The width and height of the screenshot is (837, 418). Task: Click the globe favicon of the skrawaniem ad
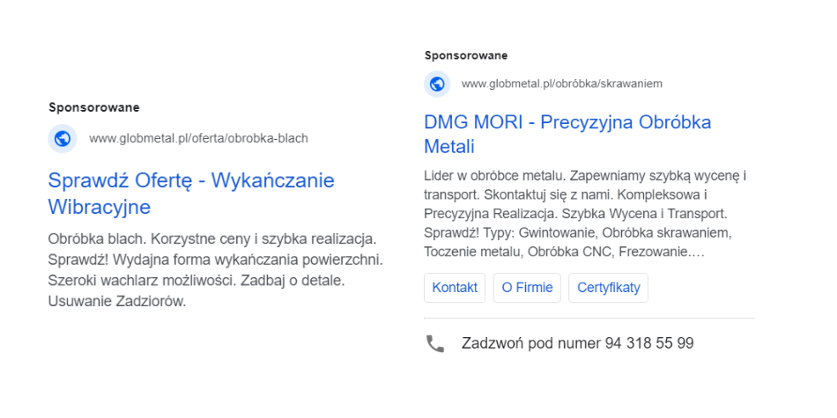pos(437,84)
